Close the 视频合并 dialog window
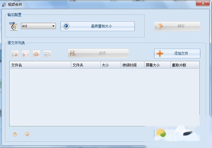Image resolution: width=212 pixels, height=148 pixels. pos(202,4)
